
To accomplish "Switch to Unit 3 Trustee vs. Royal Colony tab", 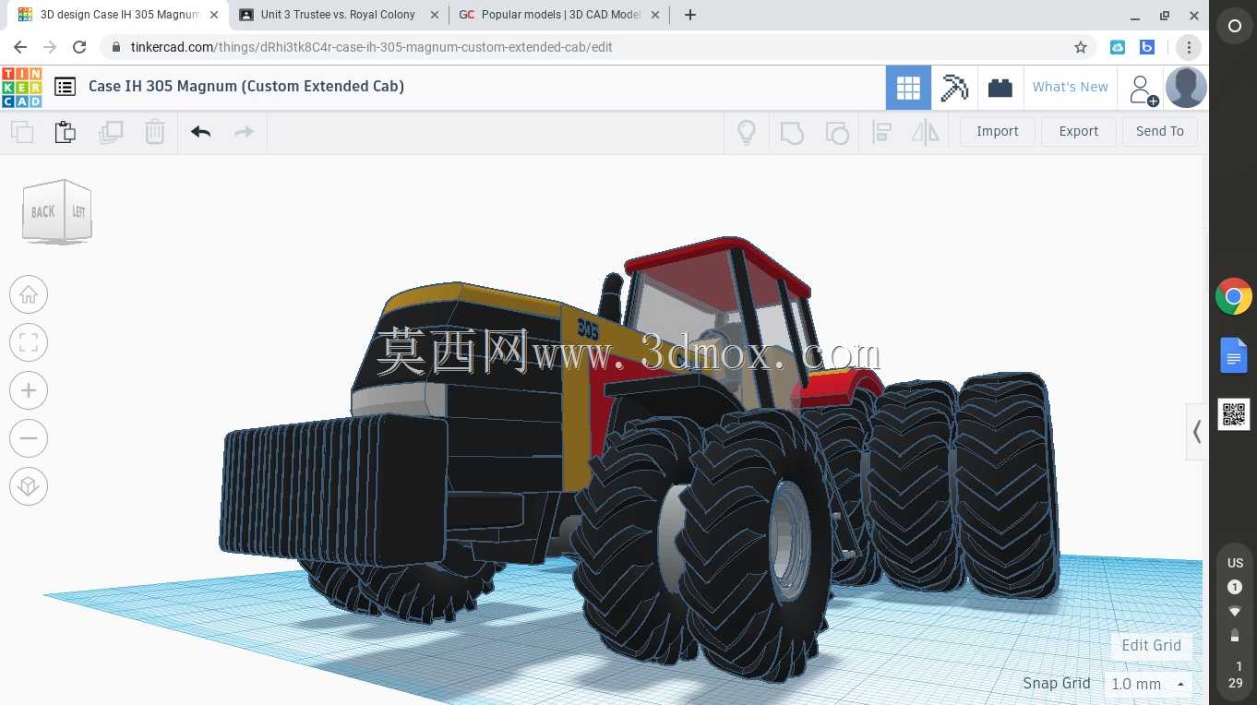I will tap(338, 15).
